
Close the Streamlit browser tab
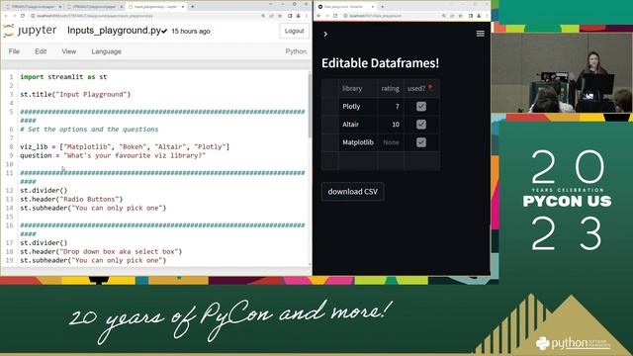373,7
